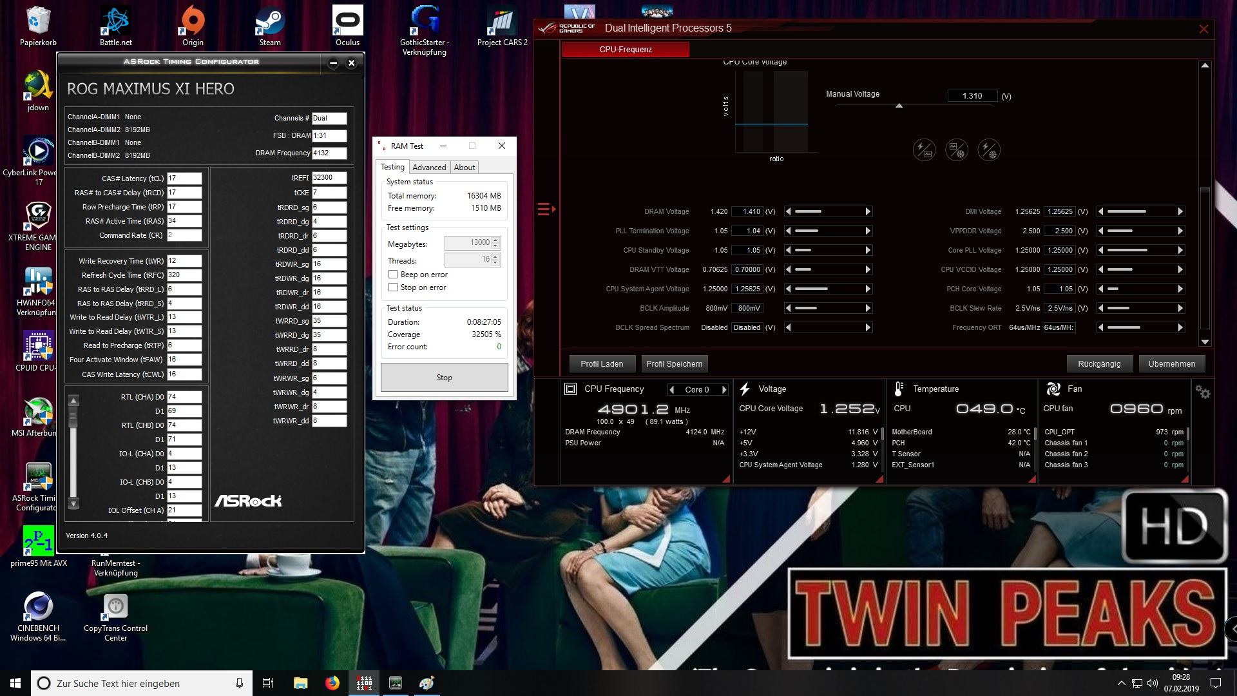Increase DRAM Voltage with right arrow
Image resolution: width=1237 pixels, height=696 pixels.
(x=868, y=211)
